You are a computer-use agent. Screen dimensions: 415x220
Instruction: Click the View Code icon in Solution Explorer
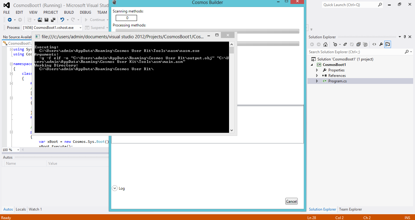(x=374, y=44)
